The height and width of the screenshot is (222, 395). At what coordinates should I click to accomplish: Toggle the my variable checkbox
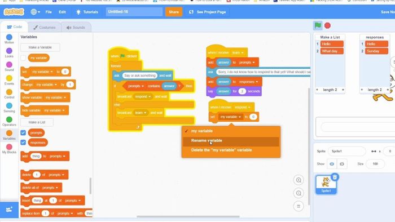coord(23,58)
